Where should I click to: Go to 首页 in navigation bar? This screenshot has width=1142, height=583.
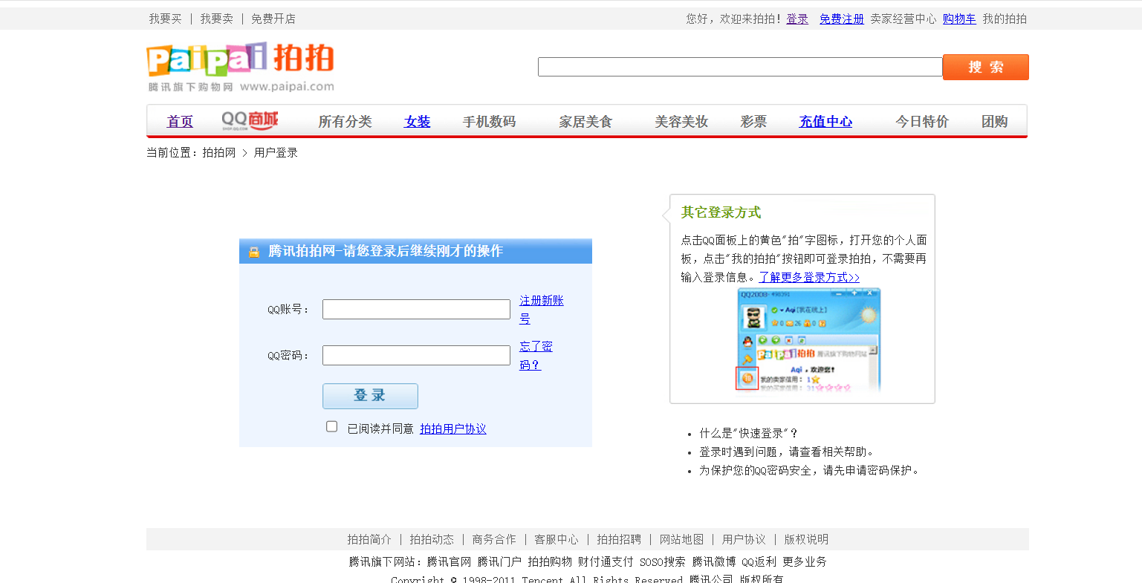click(180, 121)
